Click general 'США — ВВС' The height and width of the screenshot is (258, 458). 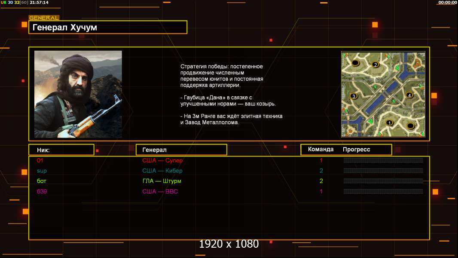[160, 191]
